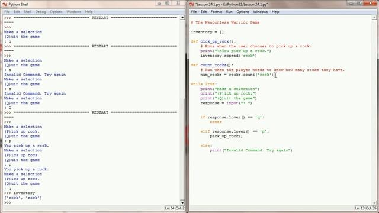This screenshot has width=379, height=213.
Task: Click the if response.lower() == 'q': line
Action: [232, 117]
